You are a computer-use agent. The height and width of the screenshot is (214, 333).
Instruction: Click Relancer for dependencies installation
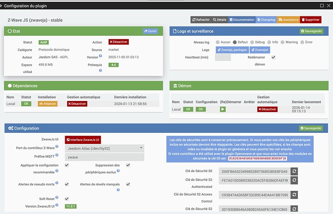(x=48, y=104)
